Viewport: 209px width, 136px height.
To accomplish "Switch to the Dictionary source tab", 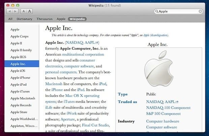I will tap(24, 19).
